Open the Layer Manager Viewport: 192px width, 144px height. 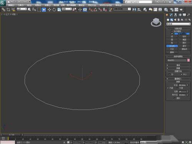[x=145, y=10]
